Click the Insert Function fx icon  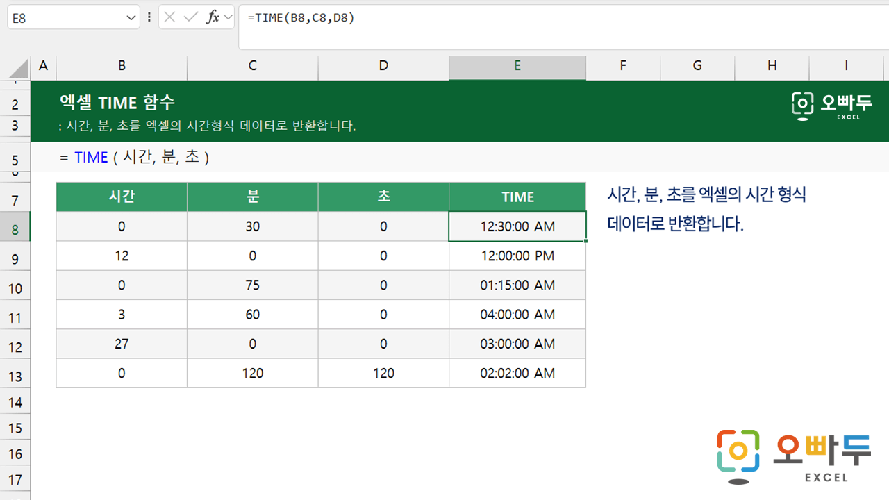(213, 18)
